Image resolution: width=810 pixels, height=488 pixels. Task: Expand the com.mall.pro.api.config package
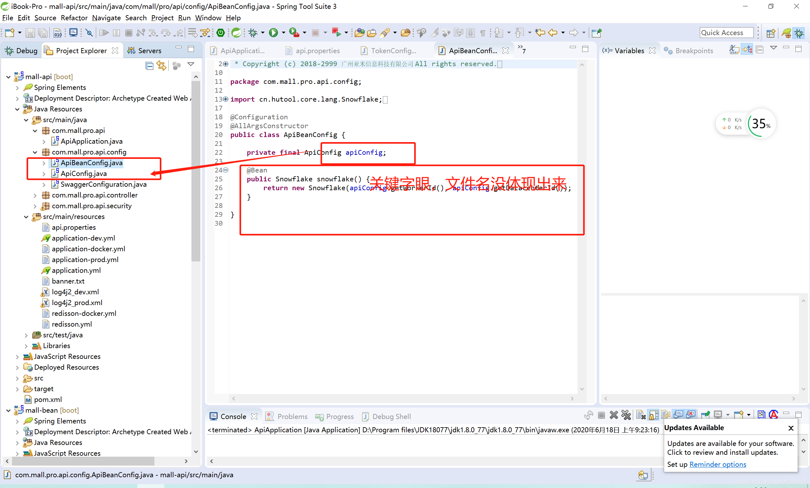coord(36,152)
